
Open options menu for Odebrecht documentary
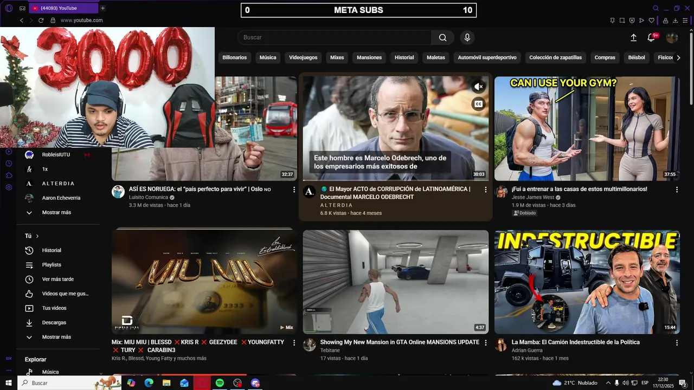485,190
